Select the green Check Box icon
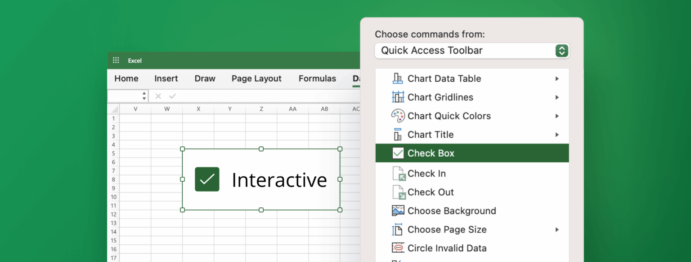Image resolution: width=691 pixels, height=262 pixels. (397, 153)
